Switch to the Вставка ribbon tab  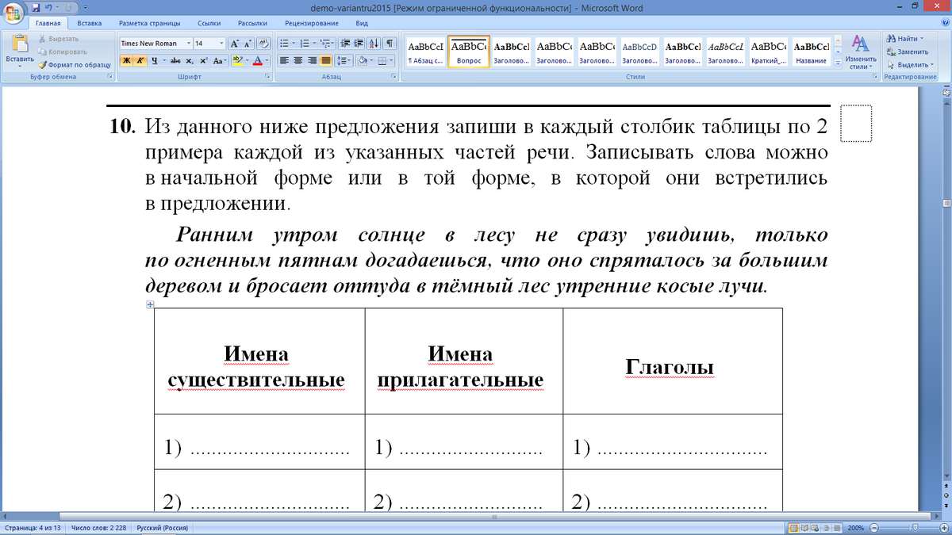[x=89, y=24]
